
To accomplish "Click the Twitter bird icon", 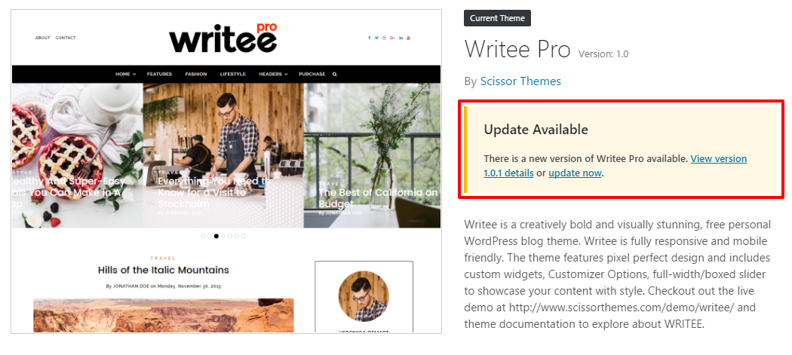I will pos(376,38).
